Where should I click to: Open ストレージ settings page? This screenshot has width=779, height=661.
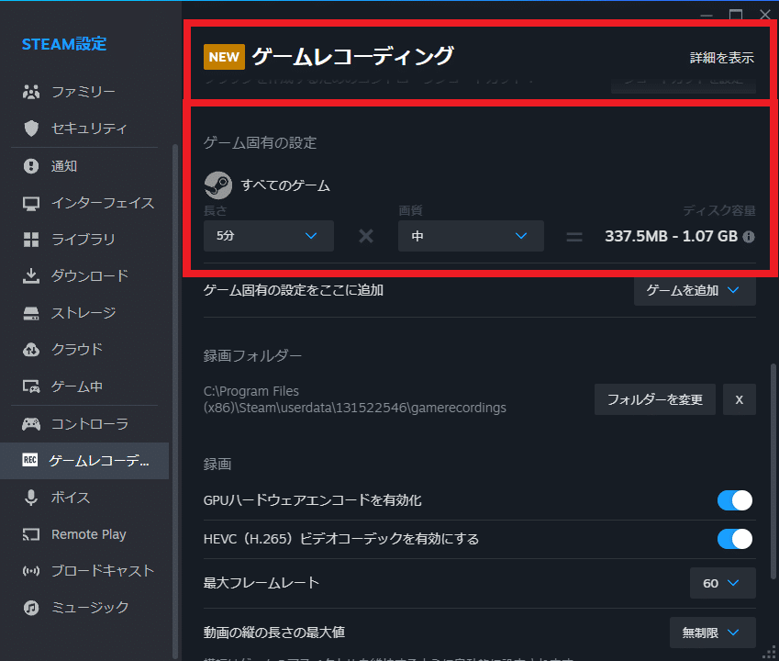pyautogui.click(x=84, y=313)
